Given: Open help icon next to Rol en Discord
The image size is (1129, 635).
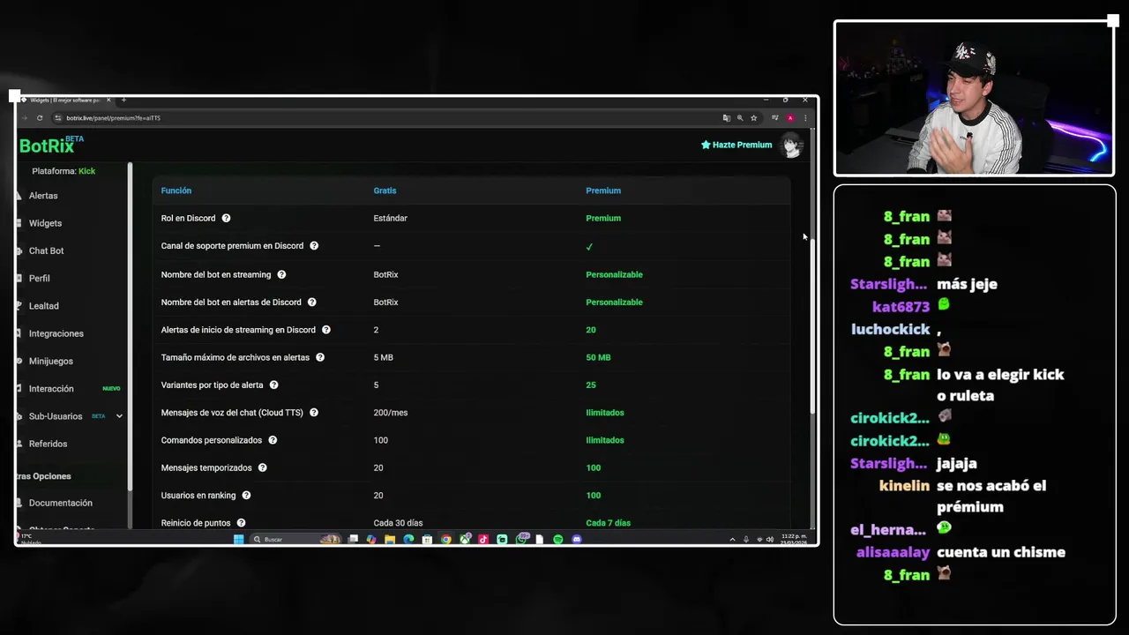Looking at the screenshot, I should tap(226, 218).
